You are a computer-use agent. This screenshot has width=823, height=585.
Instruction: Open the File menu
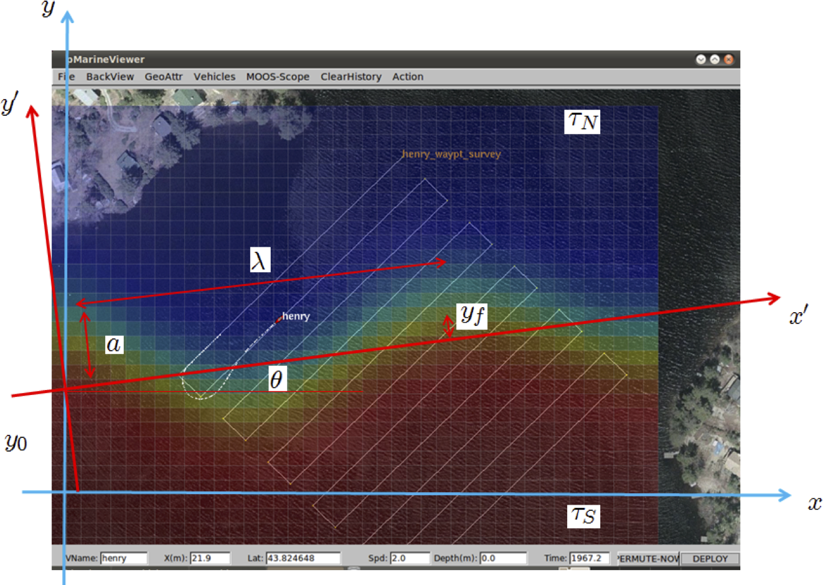click(x=66, y=77)
